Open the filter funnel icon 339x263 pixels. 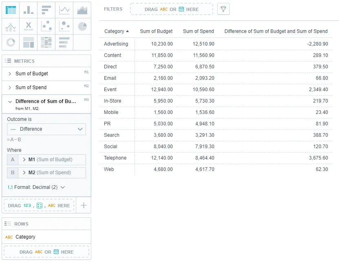click(223, 9)
